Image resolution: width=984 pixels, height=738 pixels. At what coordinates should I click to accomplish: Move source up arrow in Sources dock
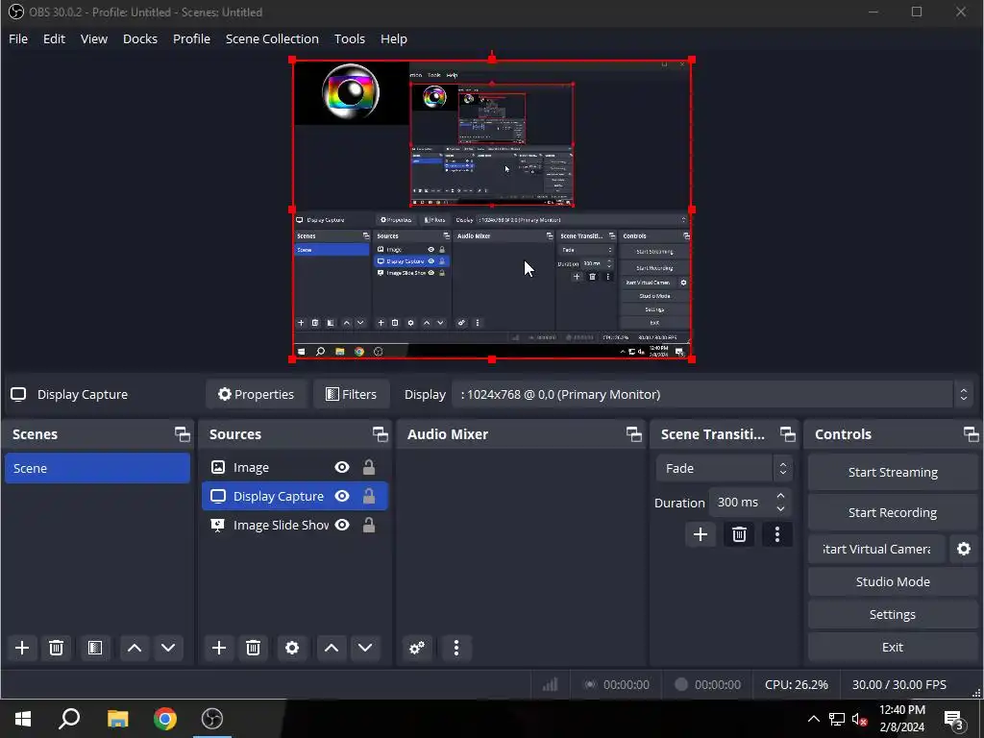coord(332,648)
